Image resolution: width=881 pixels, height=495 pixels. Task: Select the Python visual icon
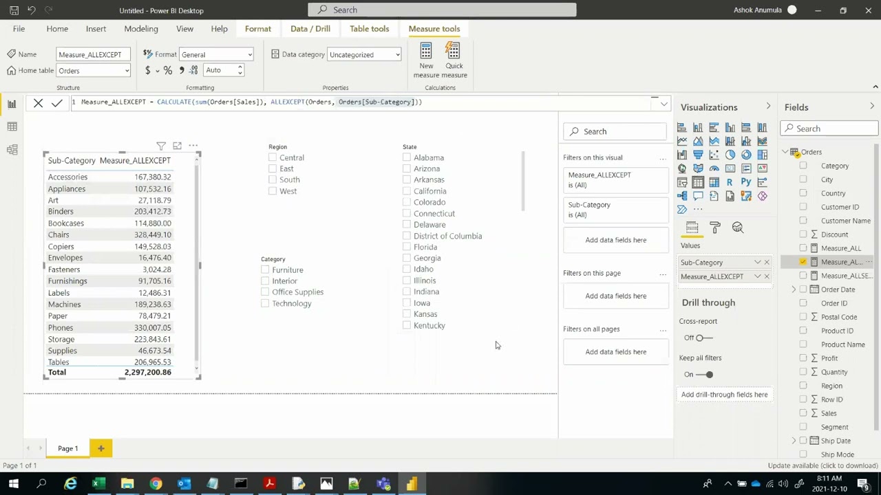(x=746, y=182)
